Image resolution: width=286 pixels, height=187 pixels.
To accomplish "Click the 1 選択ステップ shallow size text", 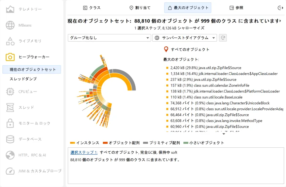I will pyautogui.click(x=169, y=28).
